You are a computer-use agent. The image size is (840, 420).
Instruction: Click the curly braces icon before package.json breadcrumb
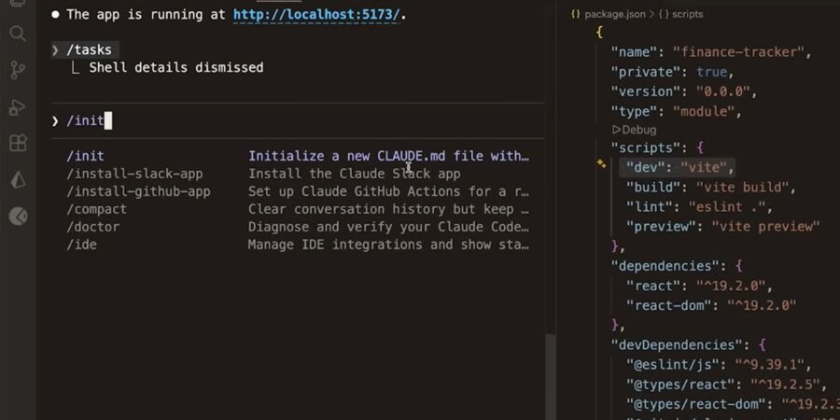576,14
